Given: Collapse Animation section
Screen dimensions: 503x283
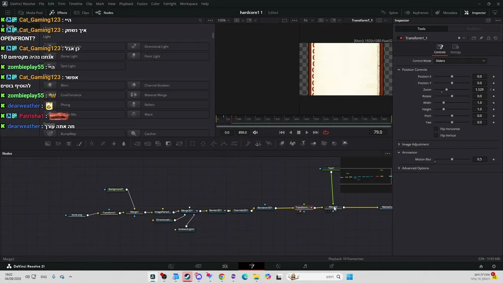Looking at the screenshot, I should pos(399,153).
